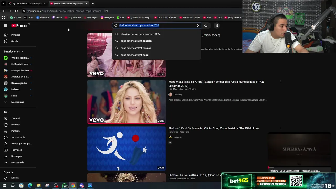The image size is (336, 189).
Task: Open Shakira channel avatar under Waka Waka
Action: 170,94
